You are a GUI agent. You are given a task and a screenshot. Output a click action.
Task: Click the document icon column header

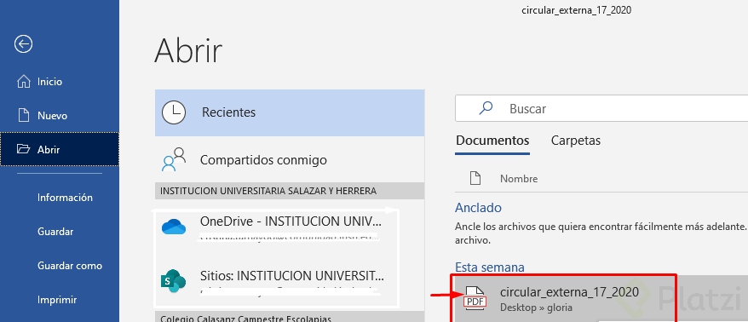(x=475, y=178)
